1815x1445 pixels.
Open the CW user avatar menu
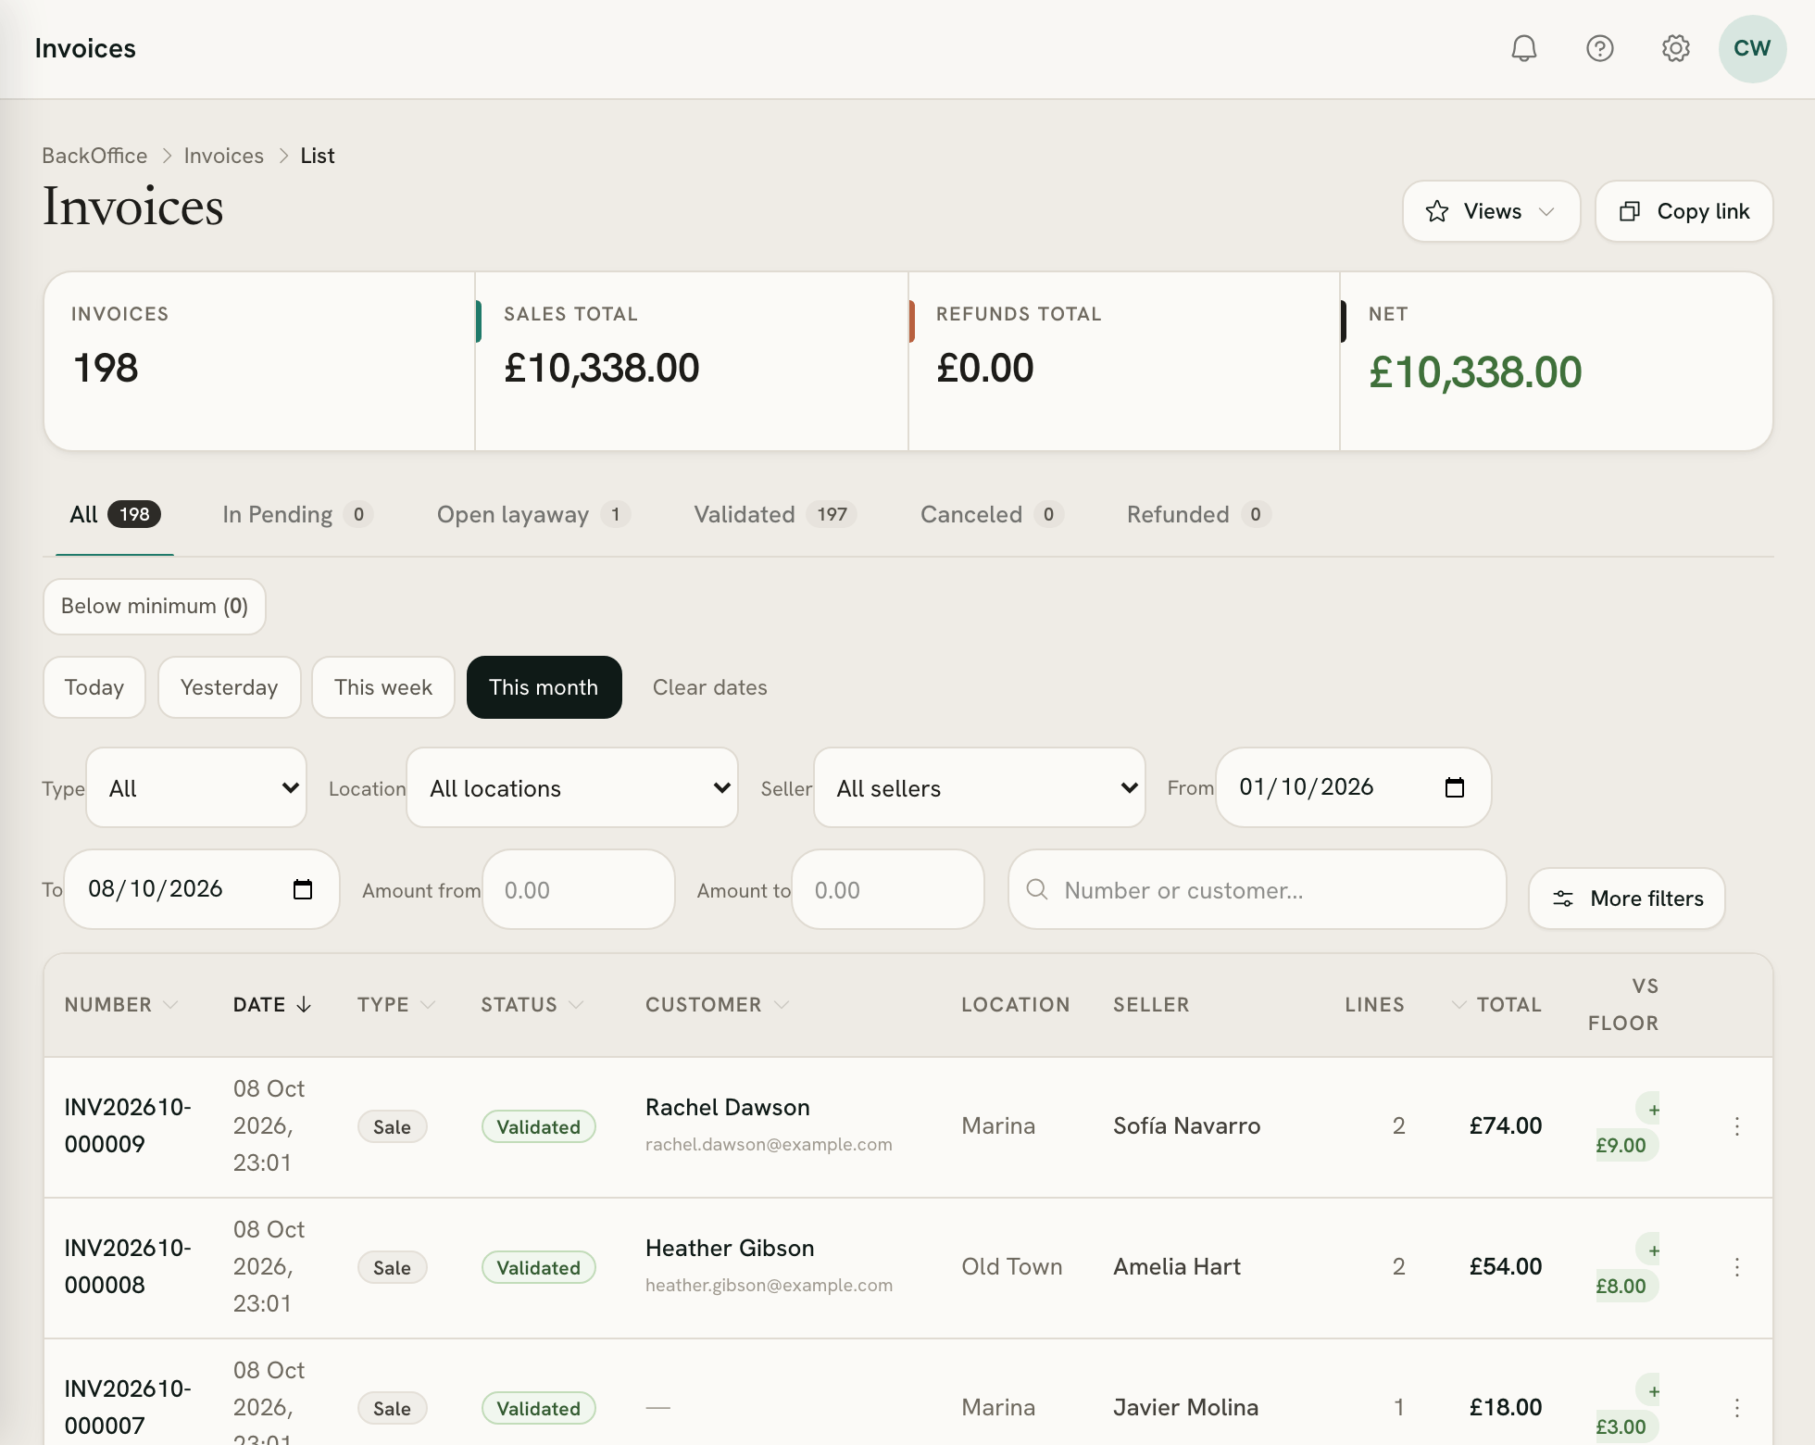[1752, 48]
